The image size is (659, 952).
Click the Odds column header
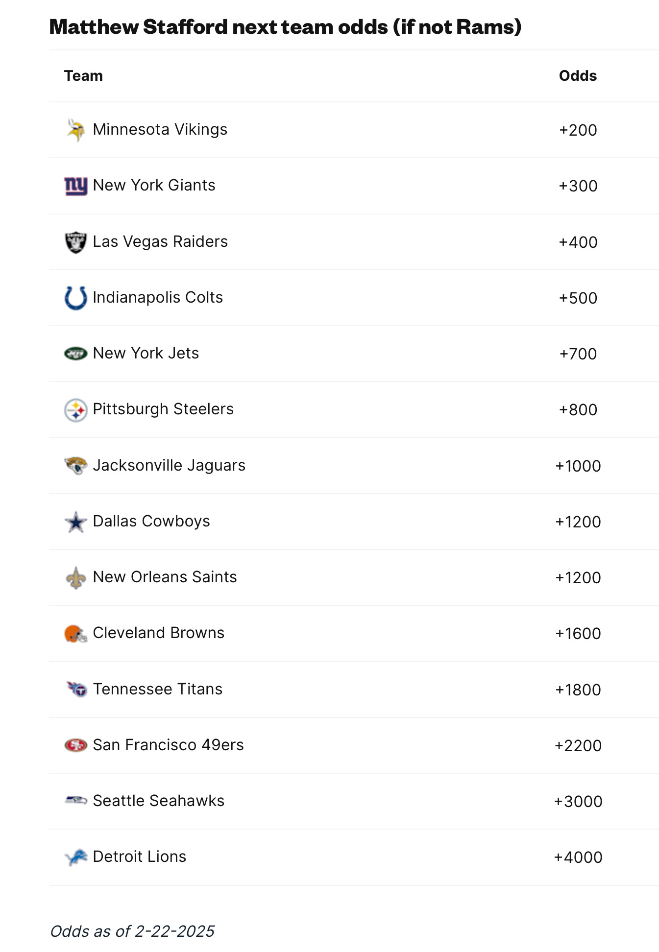click(578, 76)
